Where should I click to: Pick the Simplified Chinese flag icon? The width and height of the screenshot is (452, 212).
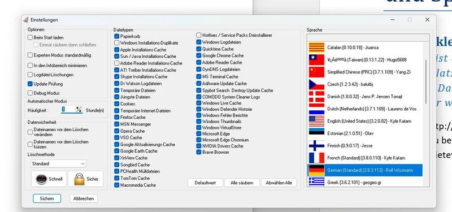tap(316, 72)
